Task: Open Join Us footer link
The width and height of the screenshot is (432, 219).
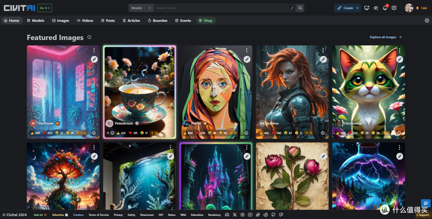Action: [40, 215]
